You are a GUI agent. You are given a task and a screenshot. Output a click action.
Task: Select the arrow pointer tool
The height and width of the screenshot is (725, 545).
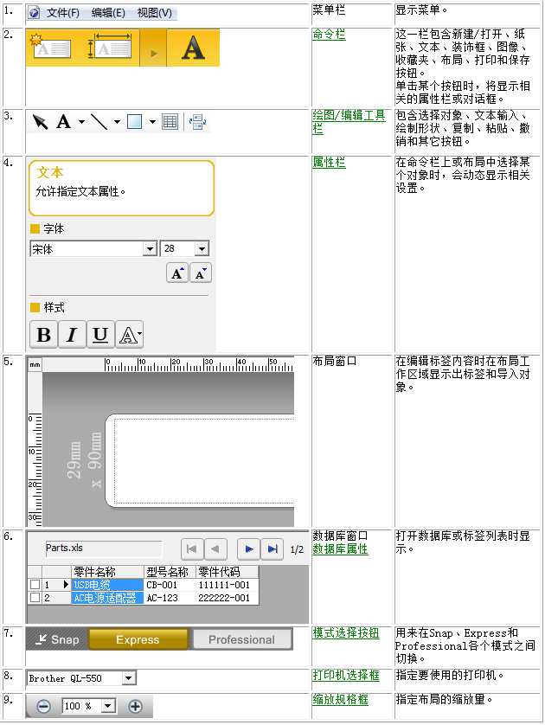pyautogui.click(x=40, y=122)
